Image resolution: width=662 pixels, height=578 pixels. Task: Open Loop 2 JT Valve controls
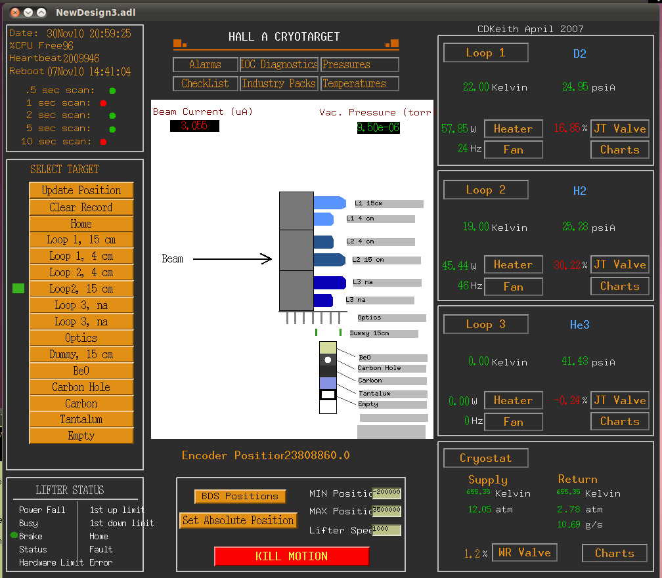(620, 264)
